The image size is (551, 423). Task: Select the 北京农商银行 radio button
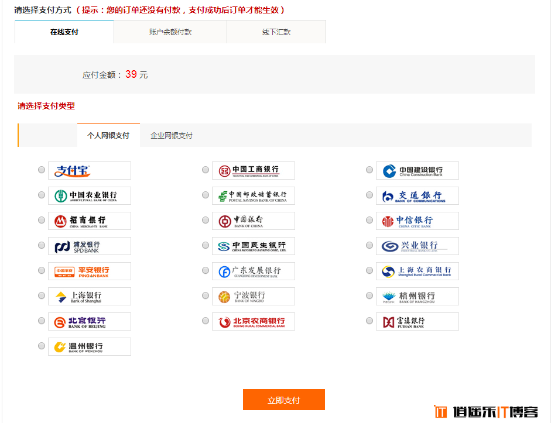click(x=206, y=321)
